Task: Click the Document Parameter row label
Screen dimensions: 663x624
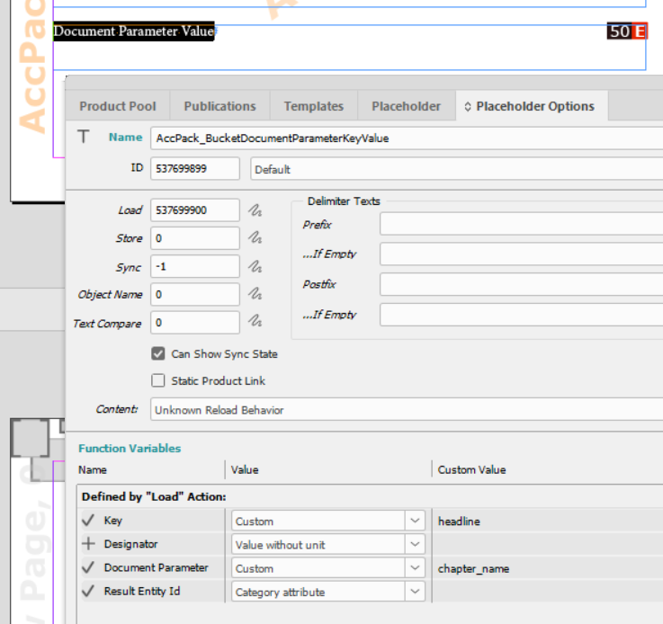Action: click(156, 567)
